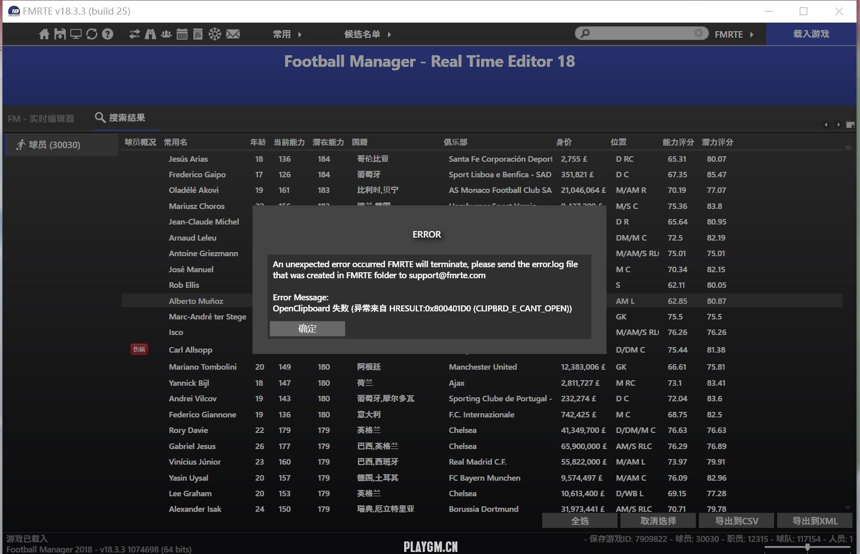The image size is (860, 554).
Task: Click FC Bayern Munchen club cell
Action: [x=484, y=478]
